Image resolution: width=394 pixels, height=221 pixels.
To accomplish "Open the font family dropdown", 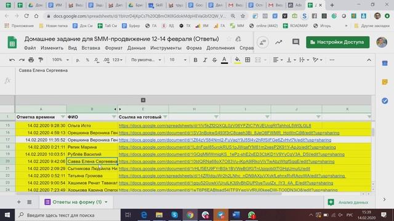I will (x=146, y=60).
